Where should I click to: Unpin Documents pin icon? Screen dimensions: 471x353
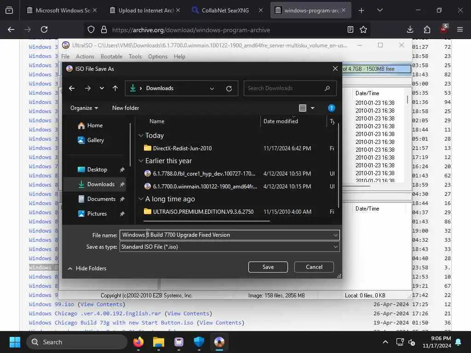[122, 199]
